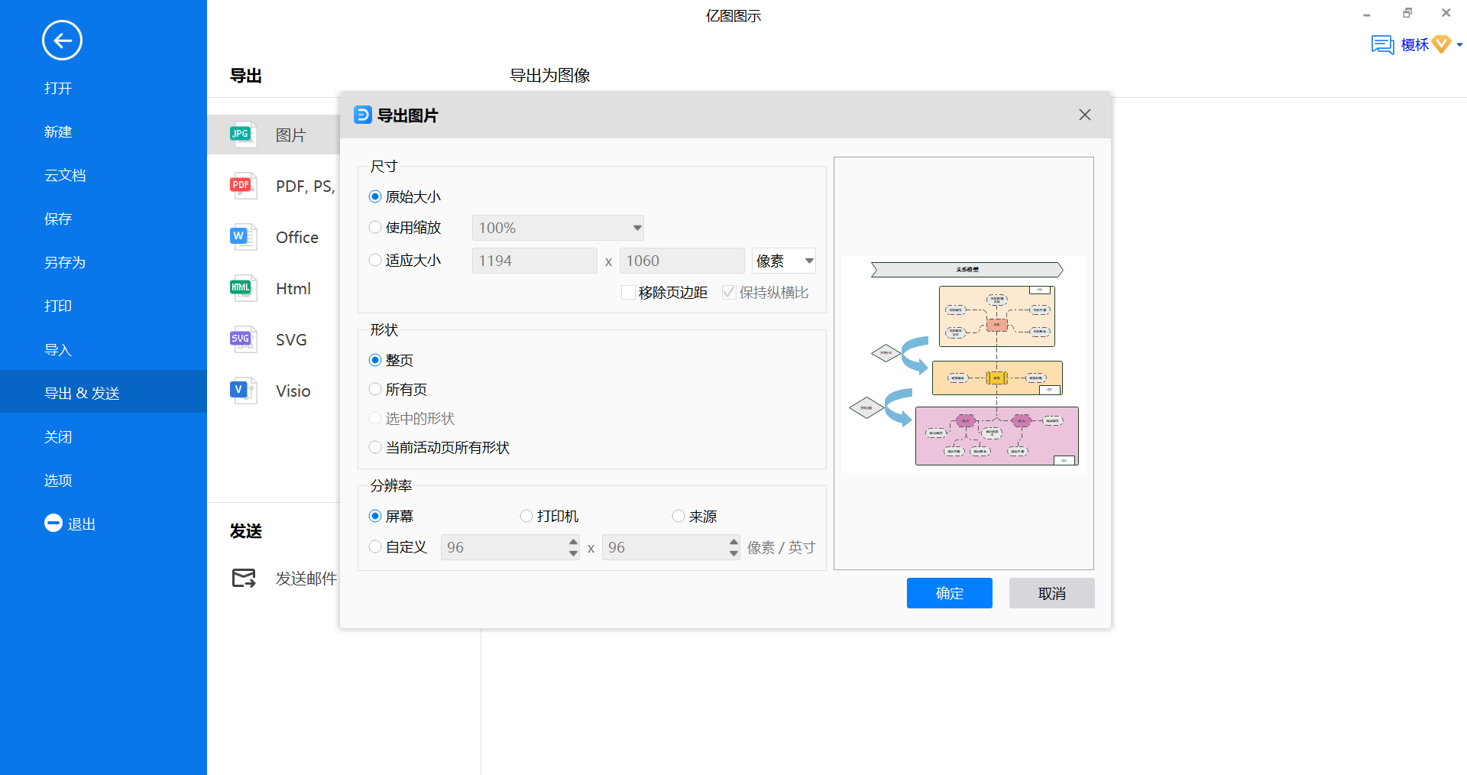Click the 打印 menu item
This screenshot has width=1467, height=775.
tap(58, 306)
